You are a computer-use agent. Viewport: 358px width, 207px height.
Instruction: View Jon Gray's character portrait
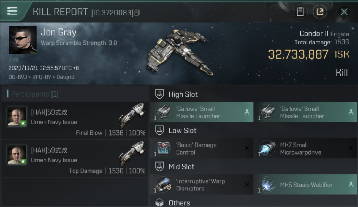click(23, 40)
